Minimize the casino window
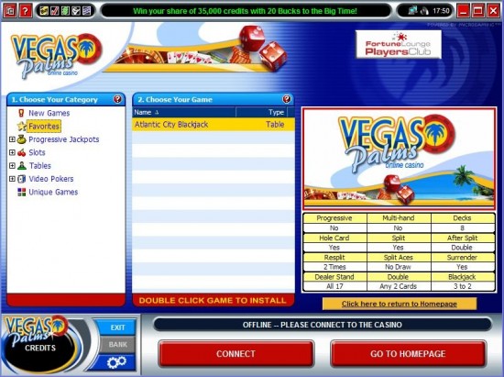This screenshot has width=504, height=377. (463, 11)
